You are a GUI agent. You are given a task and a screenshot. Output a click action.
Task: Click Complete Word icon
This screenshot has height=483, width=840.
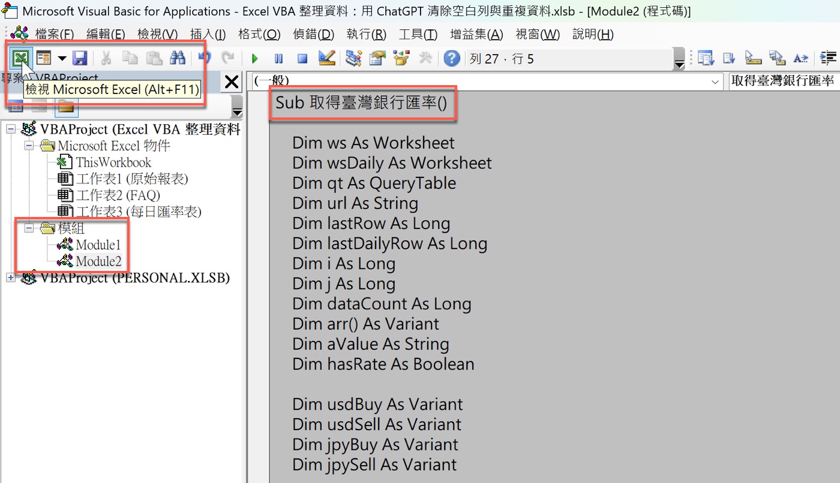(x=801, y=58)
